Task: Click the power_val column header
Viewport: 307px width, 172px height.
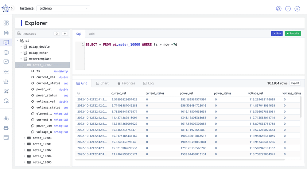Action: point(186,93)
